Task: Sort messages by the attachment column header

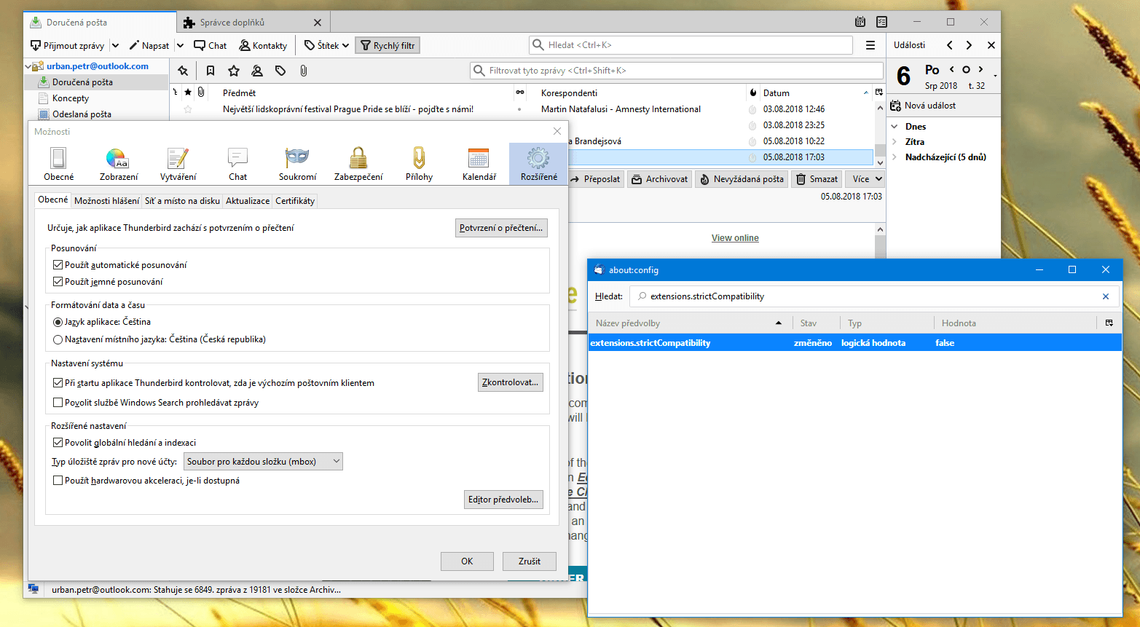Action: 201,92
